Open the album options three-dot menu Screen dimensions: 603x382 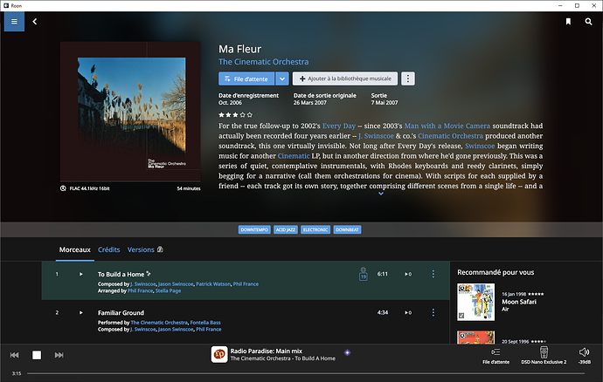[x=408, y=78]
